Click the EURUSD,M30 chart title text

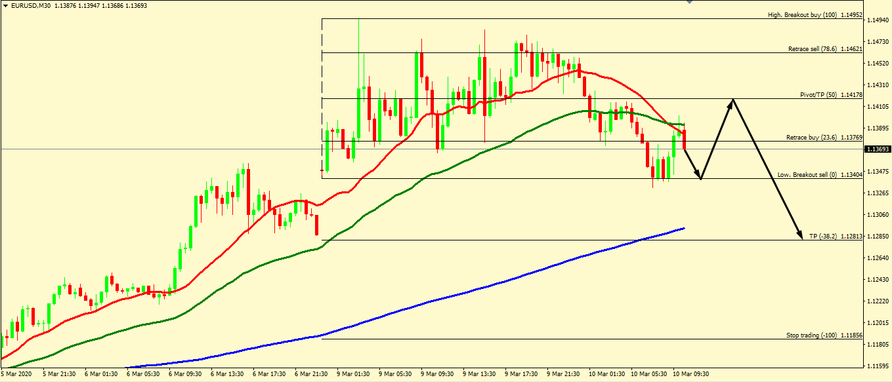(x=32, y=5)
